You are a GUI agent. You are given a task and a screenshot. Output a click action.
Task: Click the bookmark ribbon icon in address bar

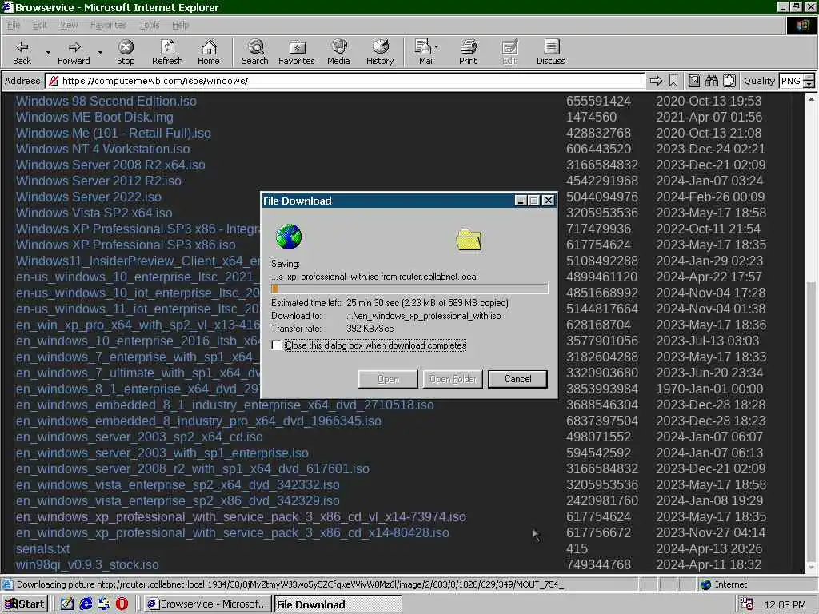pos(673,81)
